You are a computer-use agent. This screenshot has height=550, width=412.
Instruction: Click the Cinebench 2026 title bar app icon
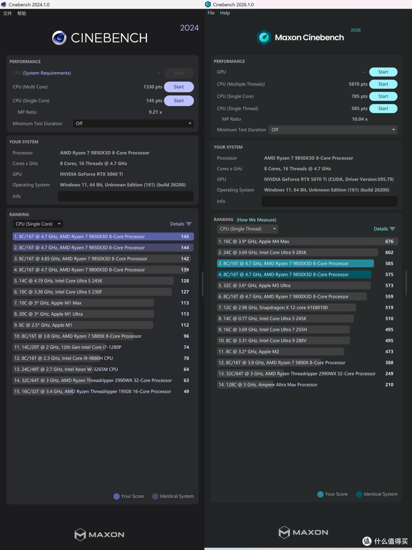[208, 5]
